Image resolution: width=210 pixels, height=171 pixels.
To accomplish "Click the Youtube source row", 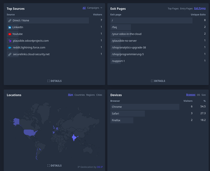I will 55,34.
